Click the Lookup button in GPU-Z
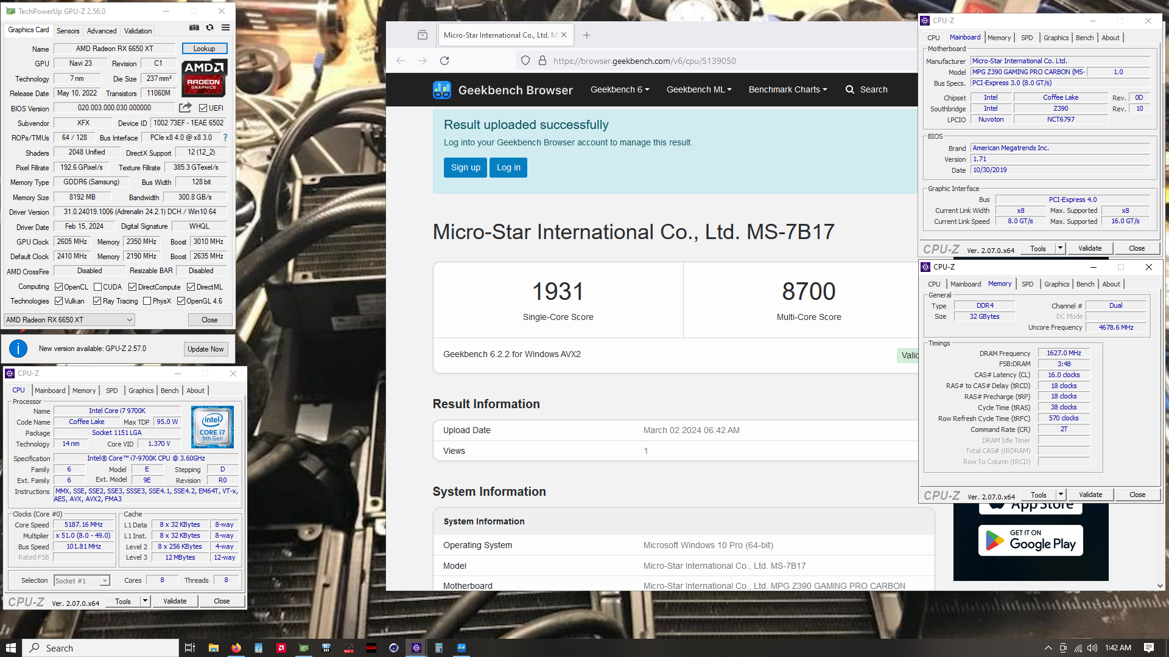The image size is (1169, 657). 205,49
